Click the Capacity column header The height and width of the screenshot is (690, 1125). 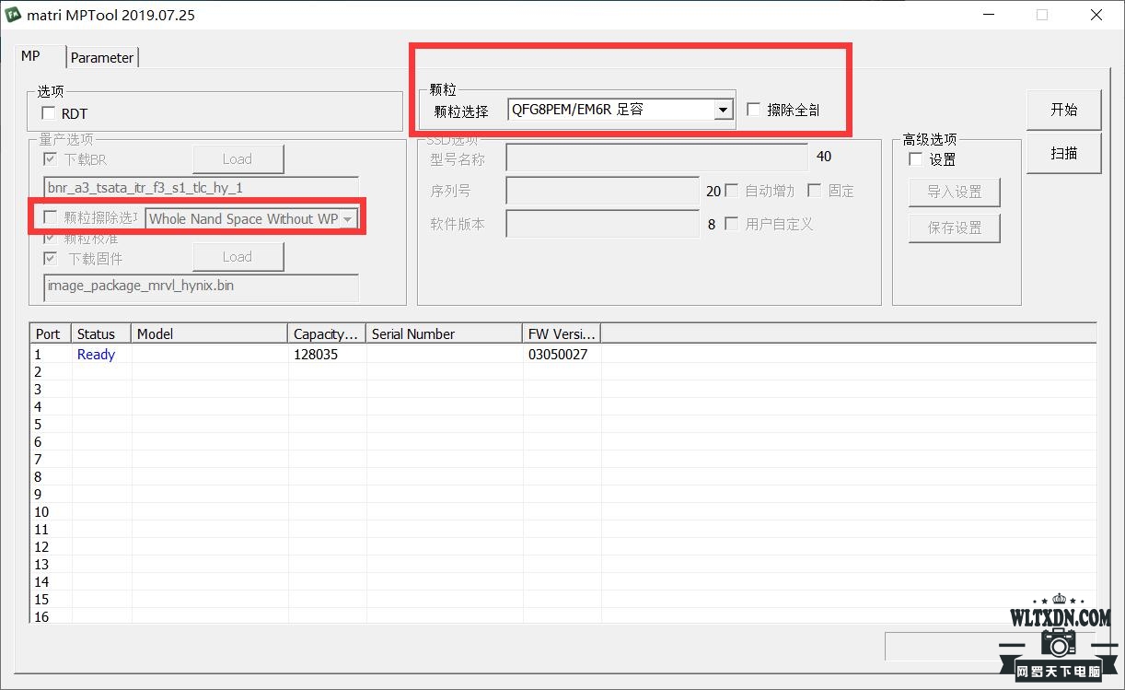click(327, 333)
